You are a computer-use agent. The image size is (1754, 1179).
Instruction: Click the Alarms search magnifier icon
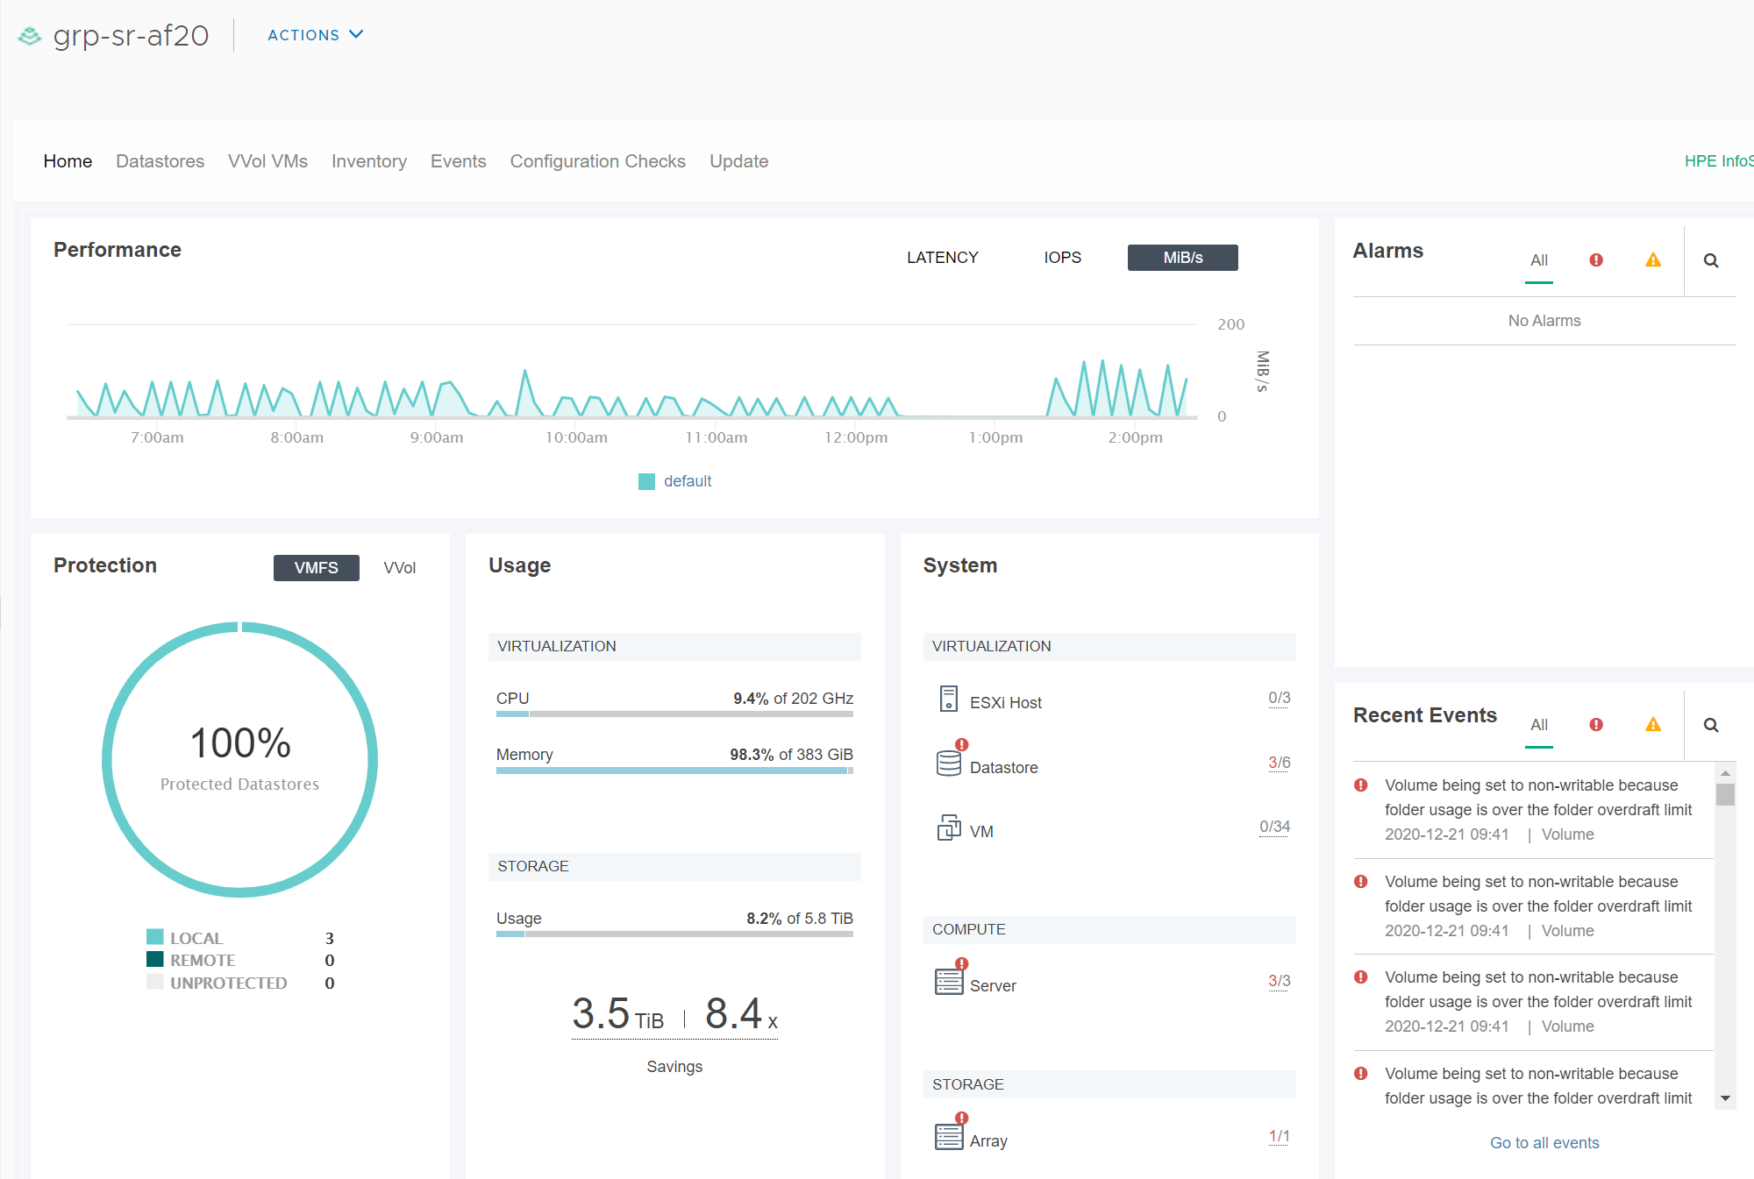click(x=1711, y=260)
